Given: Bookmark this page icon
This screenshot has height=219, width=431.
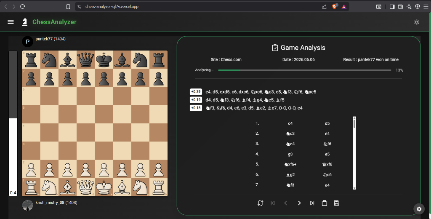Looking at the screenshot, I should pyautogui.click(x=68, y=7).
